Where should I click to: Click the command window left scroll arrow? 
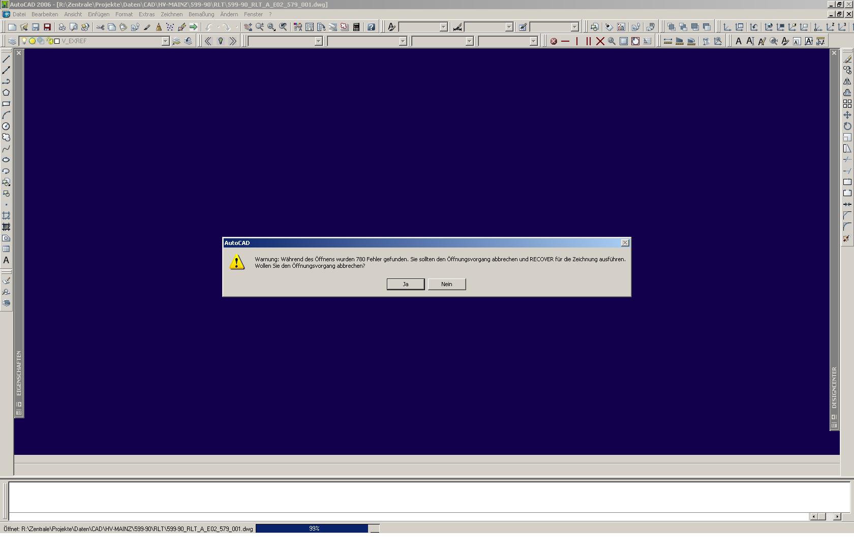pyautogui.click(x=813, y=517)
